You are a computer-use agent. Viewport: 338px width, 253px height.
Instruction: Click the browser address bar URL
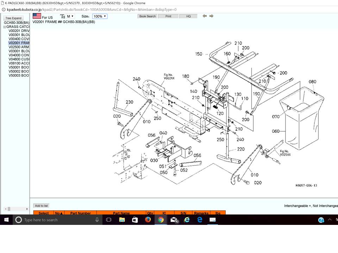tap(92, 9)
